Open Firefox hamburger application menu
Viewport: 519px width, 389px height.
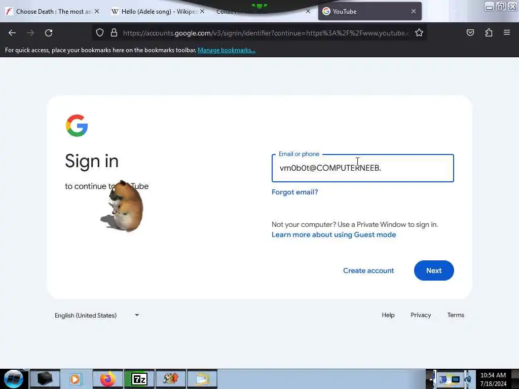(507, 32)
